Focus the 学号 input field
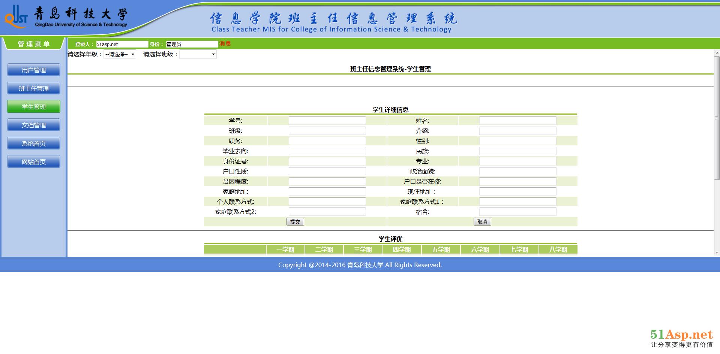 [x=327, y=121]
